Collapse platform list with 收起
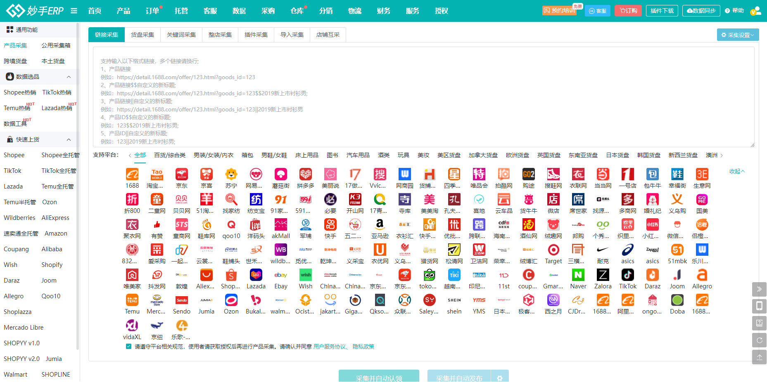 point(737,171)
